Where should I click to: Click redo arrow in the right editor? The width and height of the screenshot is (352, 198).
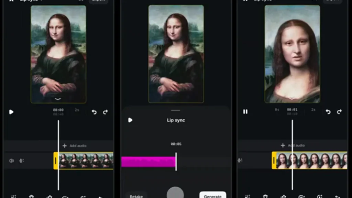(x=339, y=112)
